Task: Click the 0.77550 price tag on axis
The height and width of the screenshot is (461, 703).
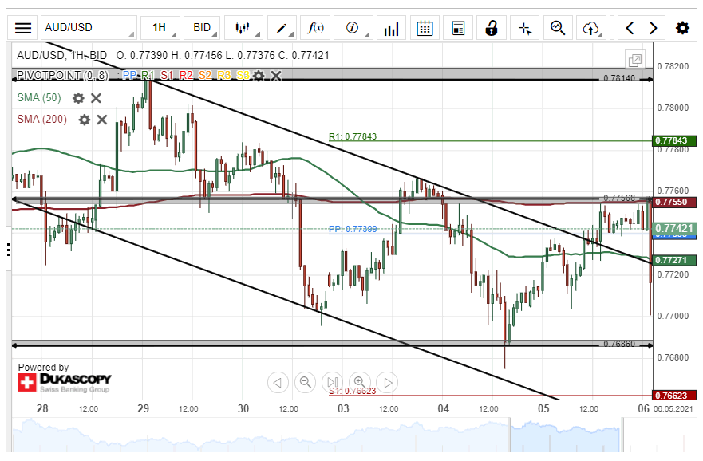Action: click(x=674, y=202)
